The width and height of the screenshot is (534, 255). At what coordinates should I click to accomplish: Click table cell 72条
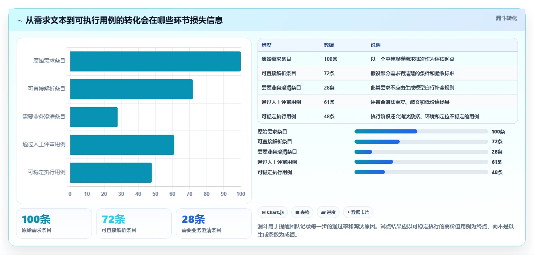click(x=329, y=73)
